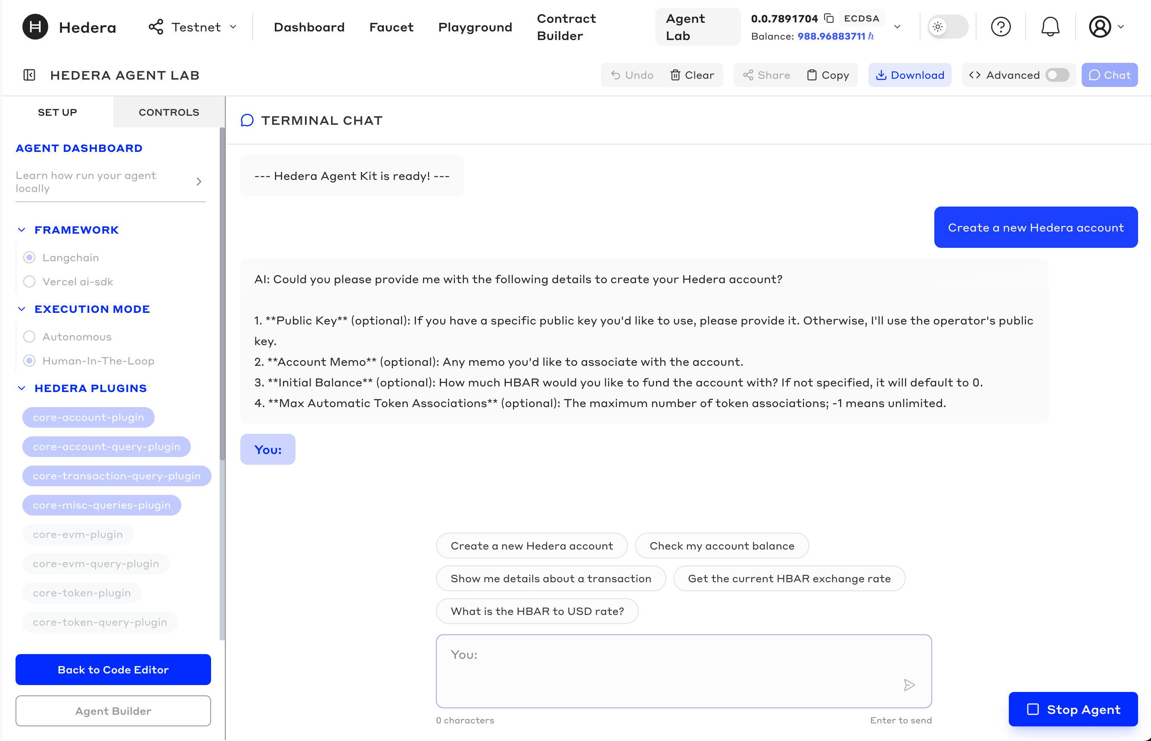Click the Testnet network share icon
This screenshot has width=1151, height=741.
tap(156, 27)
